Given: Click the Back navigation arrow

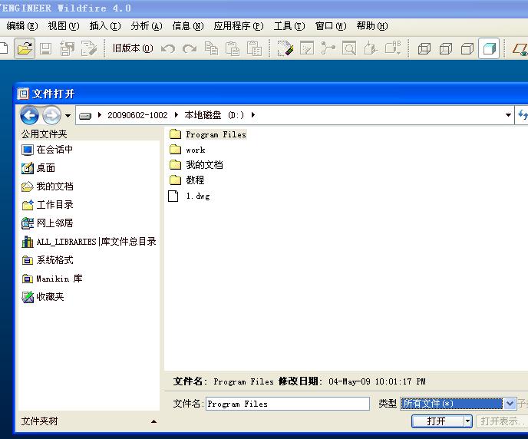Looking at the screenshot, I should coord(29,115).
